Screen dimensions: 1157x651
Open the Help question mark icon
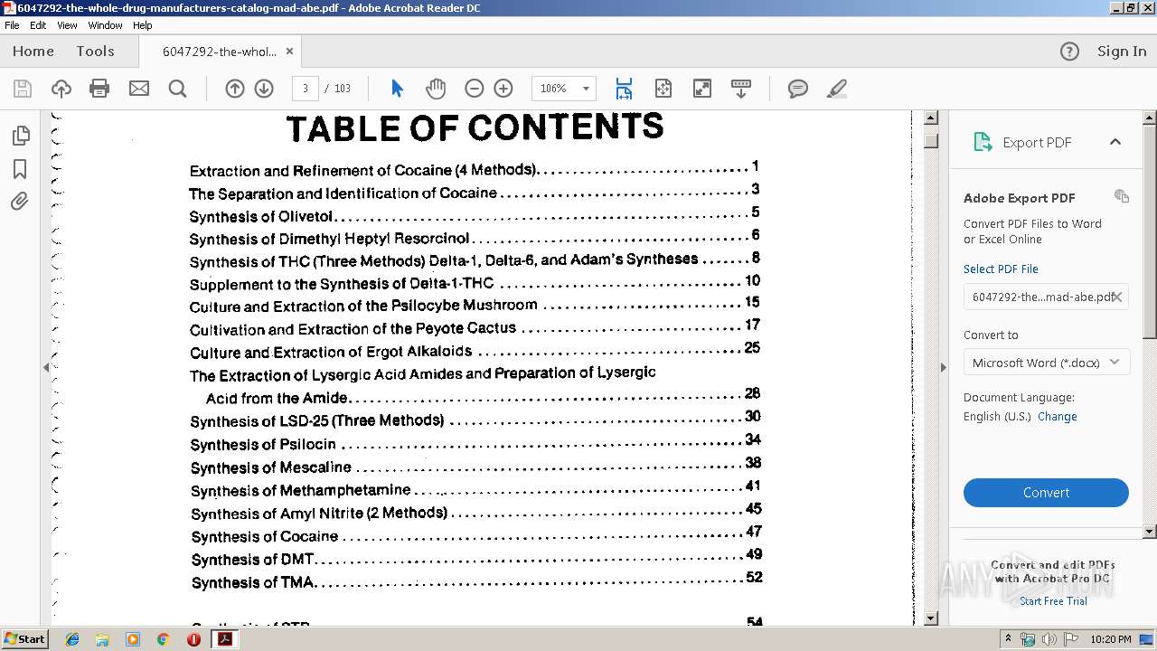point(1069,52)
